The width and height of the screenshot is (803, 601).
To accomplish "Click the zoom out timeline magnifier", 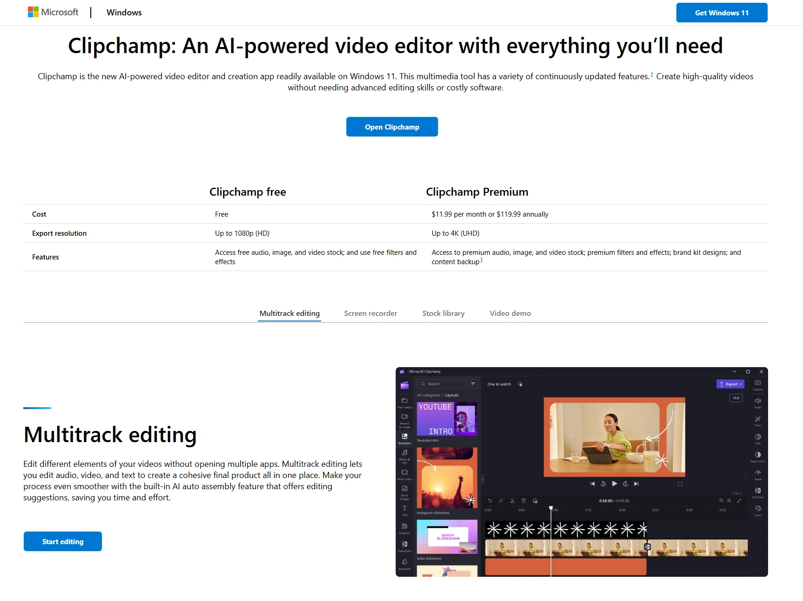I will 722,500.
